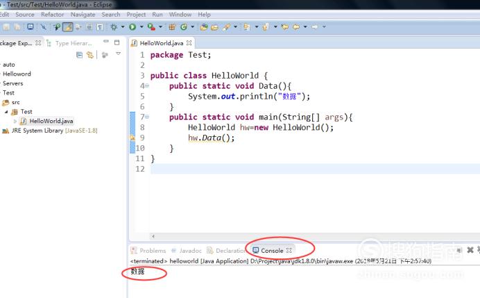Click the Previous Annotation icon
The width and height of the screenshot is (480, 298).
pyautogui.click(x=266, y=27)
